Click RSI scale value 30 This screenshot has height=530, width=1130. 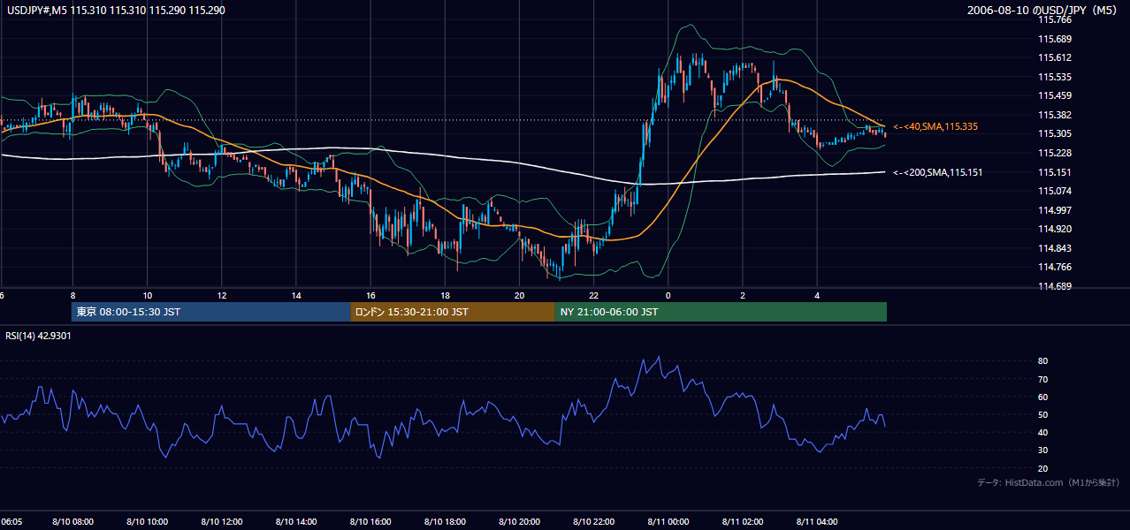pos(1043,450)
